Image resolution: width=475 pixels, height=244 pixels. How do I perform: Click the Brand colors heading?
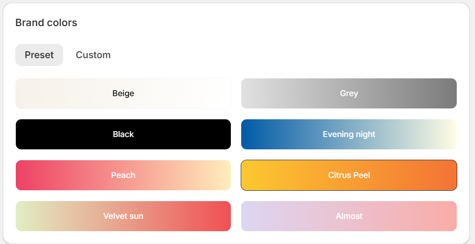[x=46, y=23]
